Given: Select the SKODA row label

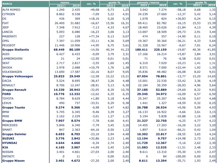Looking at the screenshot, I should point(7,67).
